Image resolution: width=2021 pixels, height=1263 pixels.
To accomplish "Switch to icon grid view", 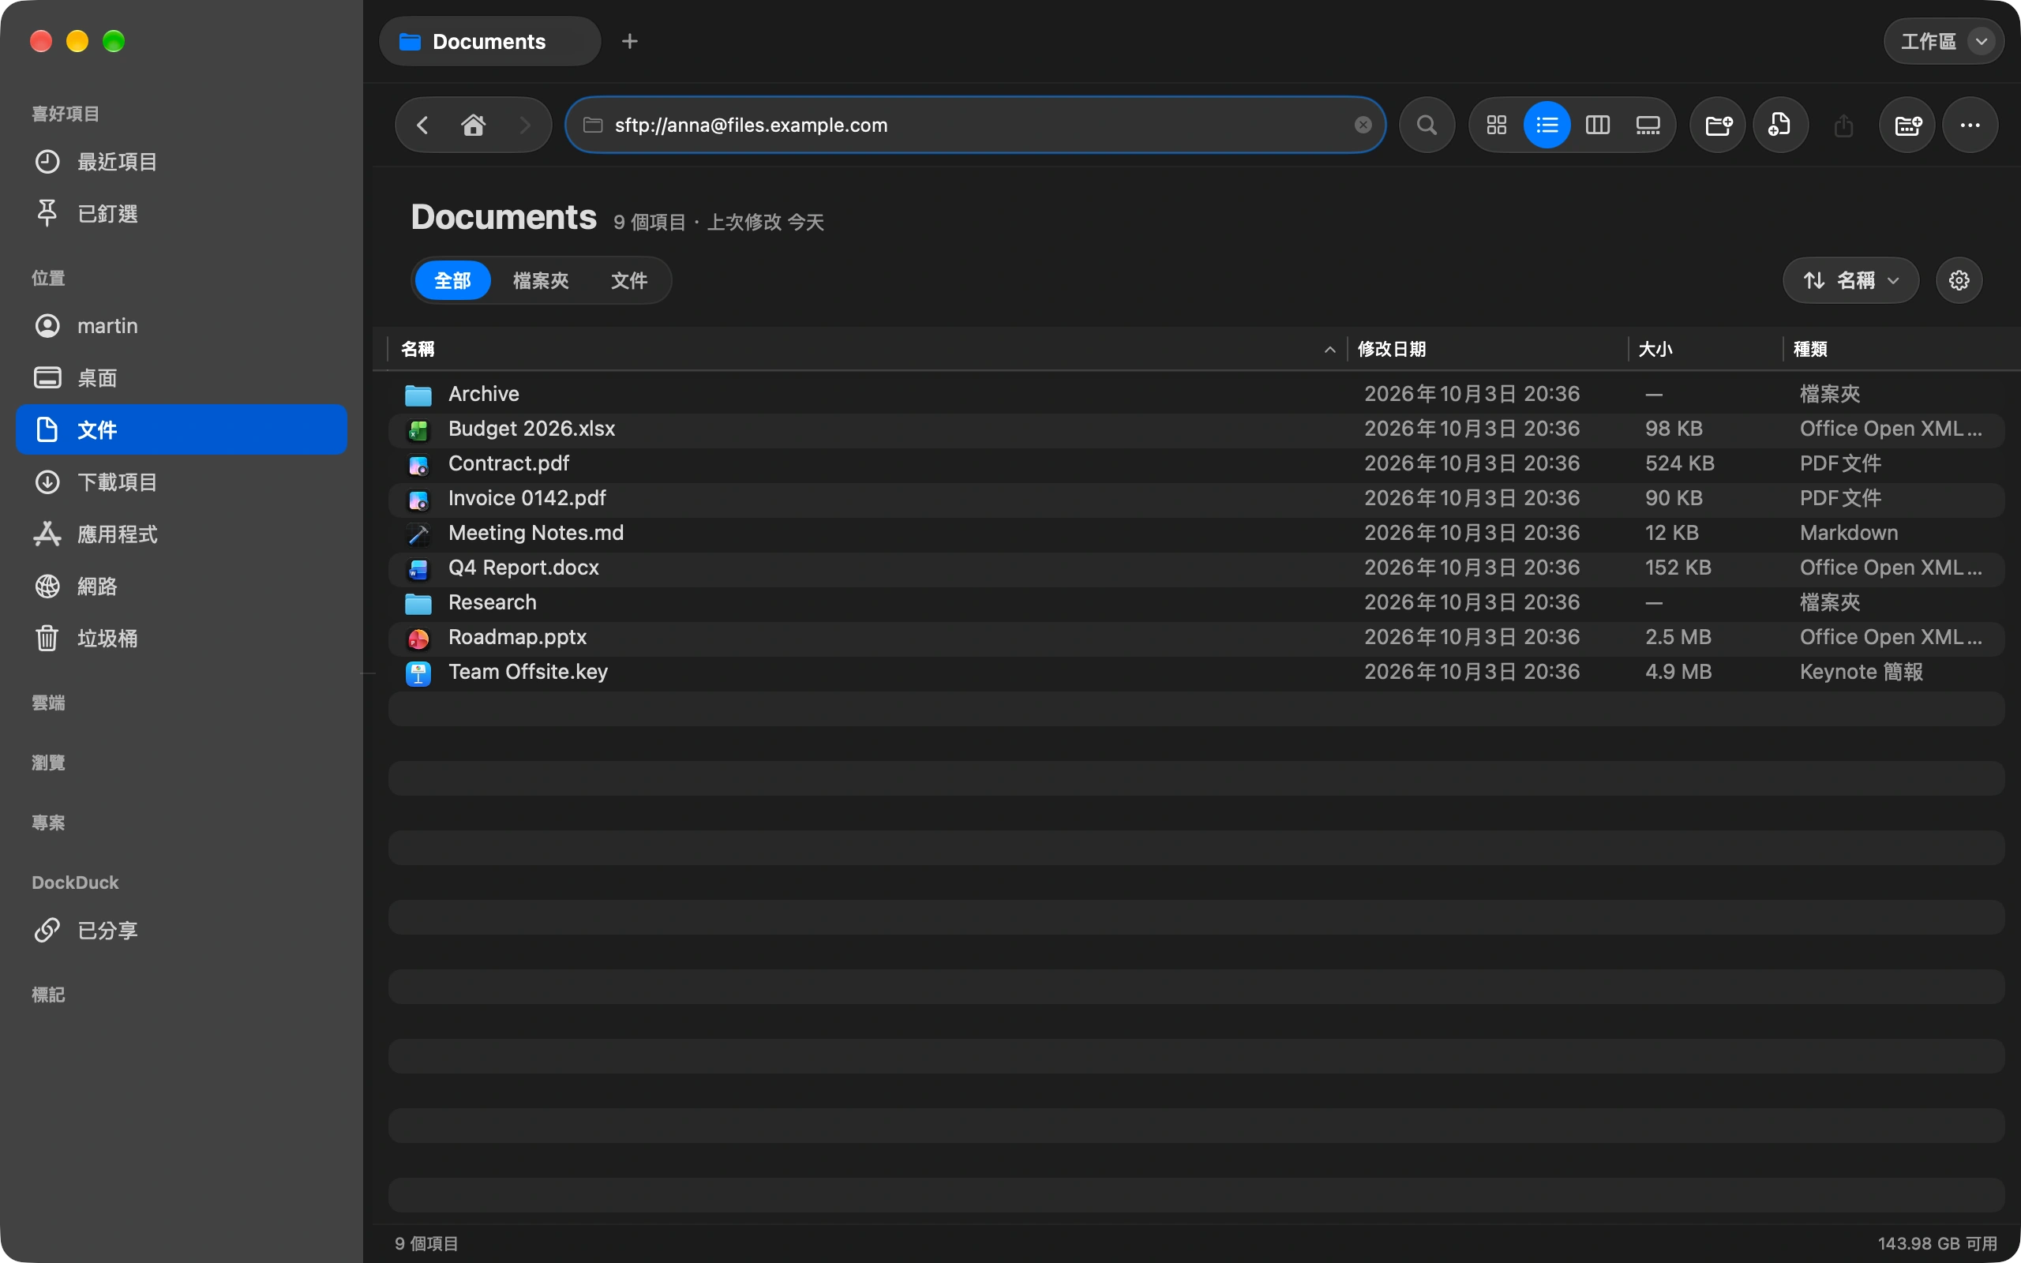I will pos(1497,126).
